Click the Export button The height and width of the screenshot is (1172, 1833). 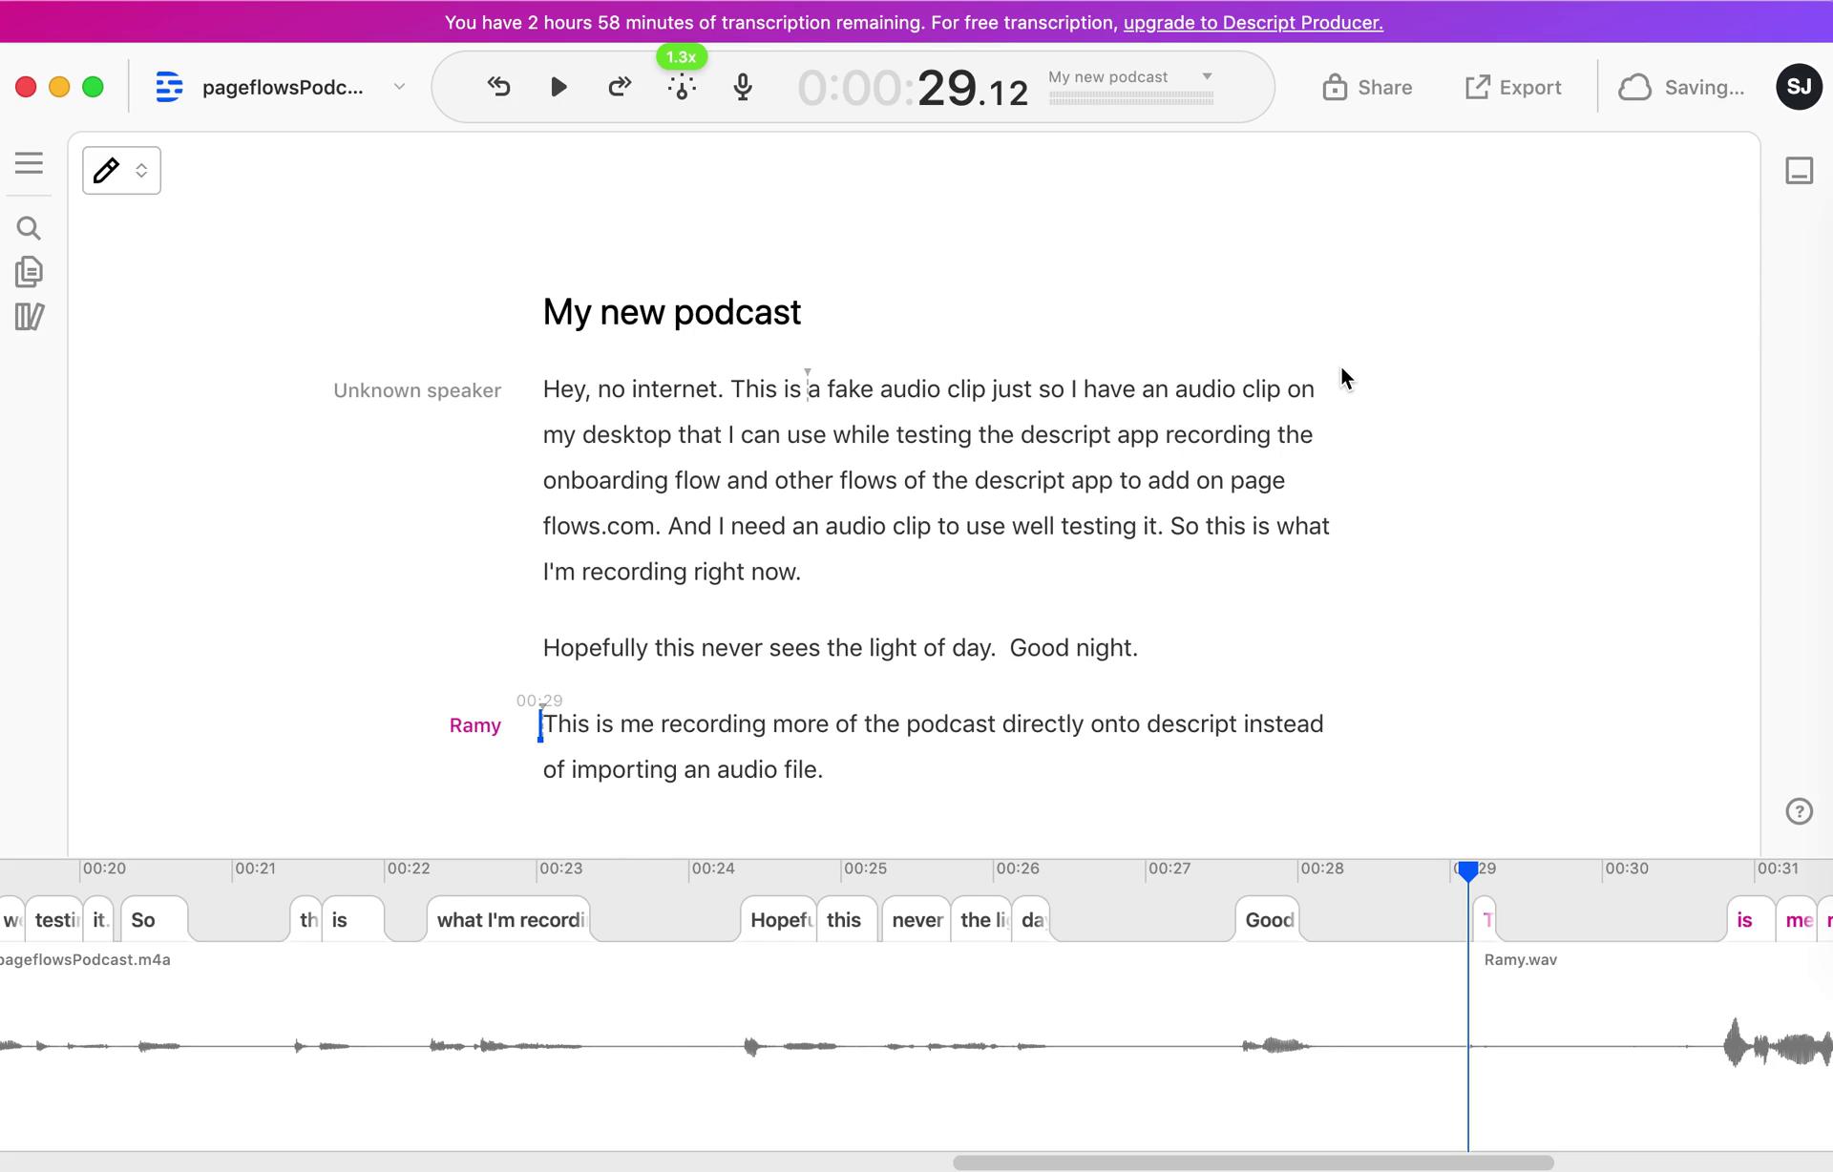tap(1513, 87)
